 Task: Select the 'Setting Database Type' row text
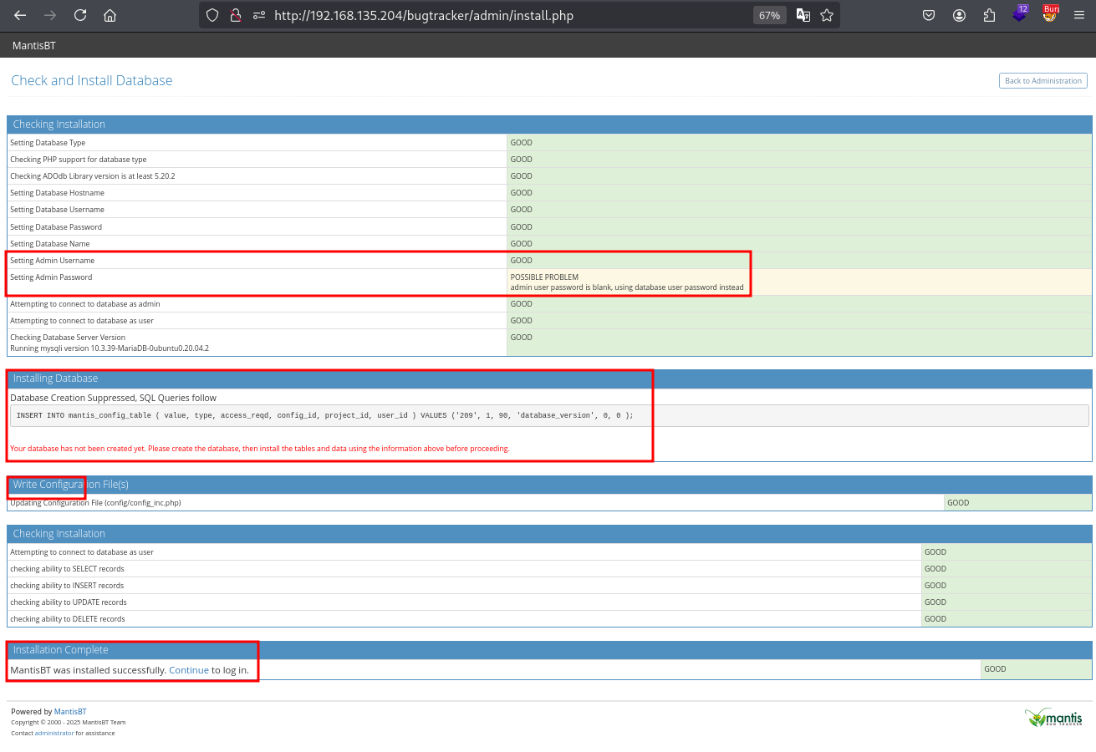click(48, 143)
